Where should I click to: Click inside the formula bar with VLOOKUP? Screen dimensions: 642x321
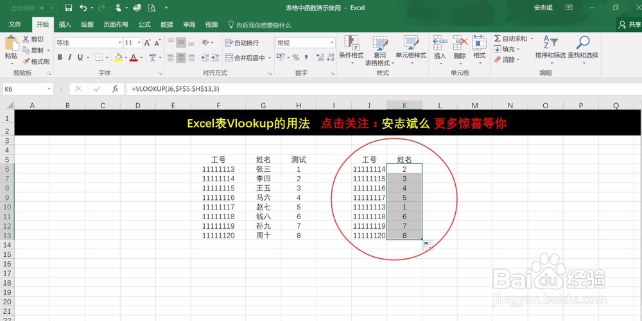click(383, 88)
